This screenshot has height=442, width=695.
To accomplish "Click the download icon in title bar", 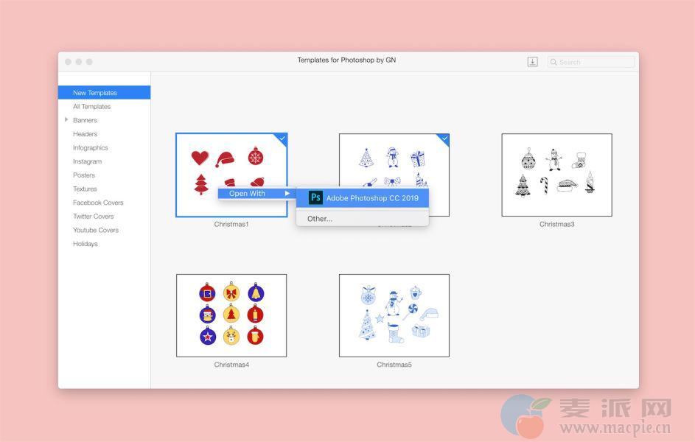I will coord(532,62).
